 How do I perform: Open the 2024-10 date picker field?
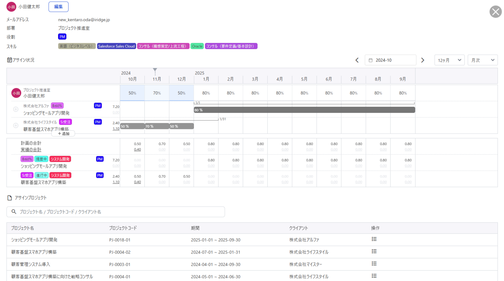click(390, 60)
